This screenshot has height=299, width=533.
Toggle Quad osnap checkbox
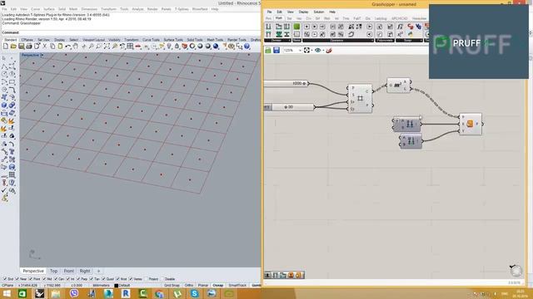click(x=103, y=279)
